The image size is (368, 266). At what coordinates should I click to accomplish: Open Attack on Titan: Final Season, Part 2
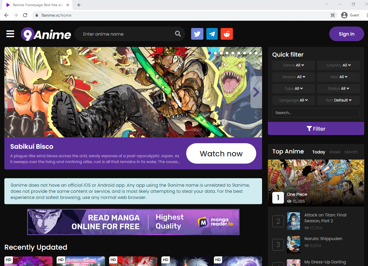325,218
